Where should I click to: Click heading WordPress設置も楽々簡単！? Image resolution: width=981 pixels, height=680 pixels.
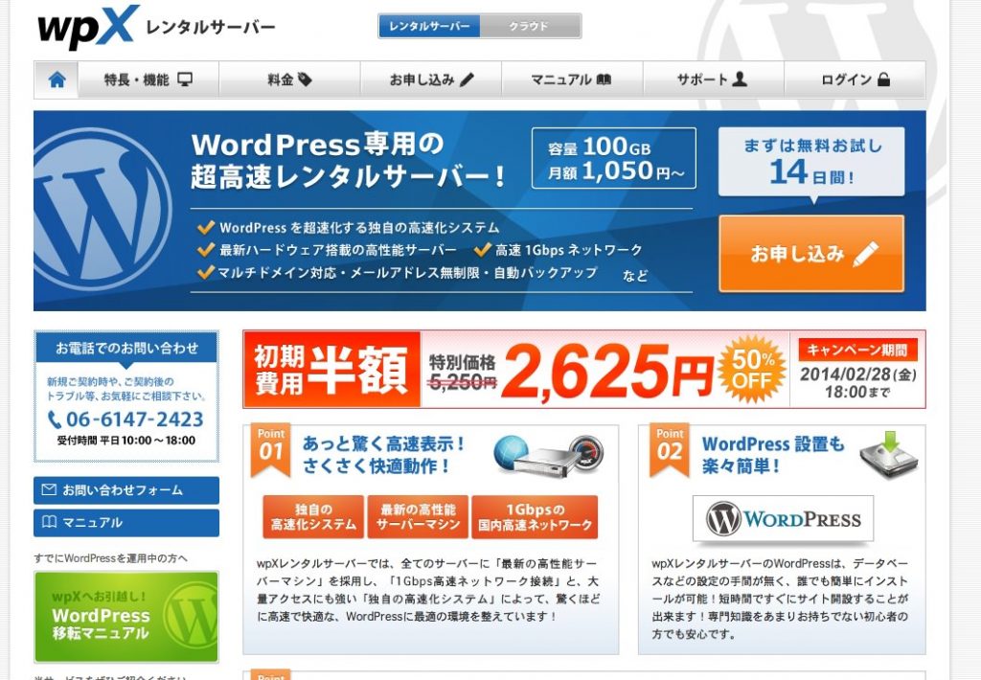[x=773, y=455]
